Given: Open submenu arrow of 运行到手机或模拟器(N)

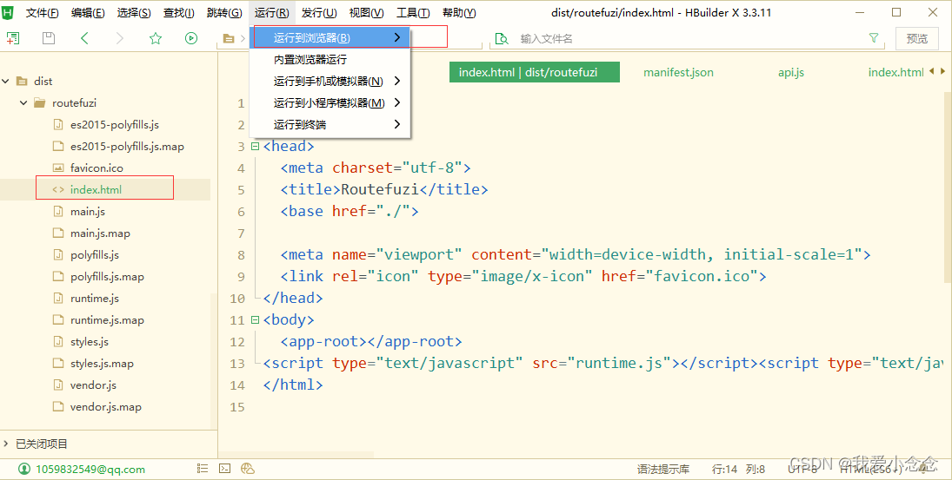Looking at the screenshot, I should pos(397,81).
